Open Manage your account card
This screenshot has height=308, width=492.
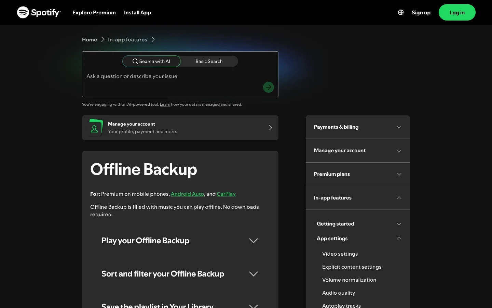click(180, 128)
